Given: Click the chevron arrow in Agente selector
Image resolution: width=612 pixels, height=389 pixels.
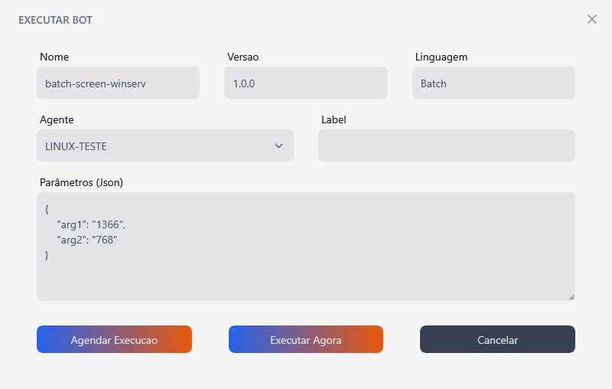Looking at the screenshot, I should coord(278,145).
